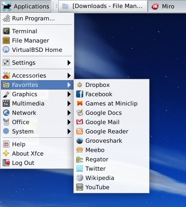This screenshot has width=186, height=207.
Task: Click the About Xfce star icon
Action: 6,153
